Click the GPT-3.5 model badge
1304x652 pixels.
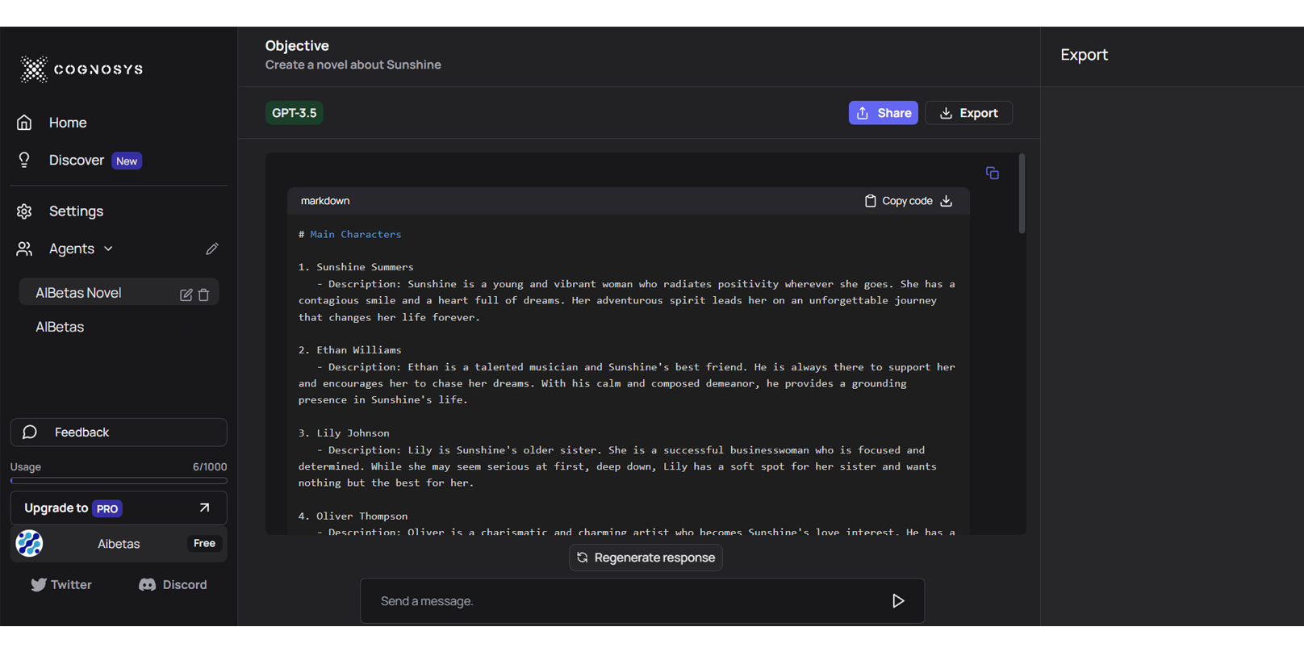tap(295, 113)
